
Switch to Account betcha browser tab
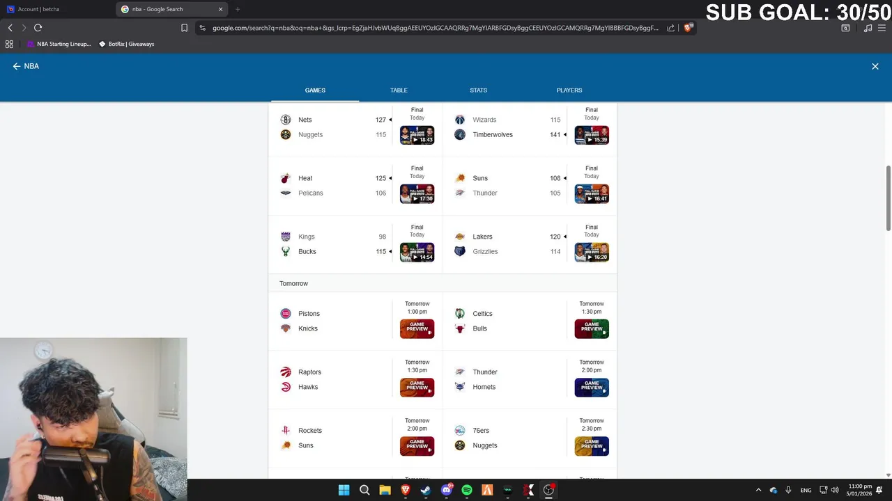56,9
